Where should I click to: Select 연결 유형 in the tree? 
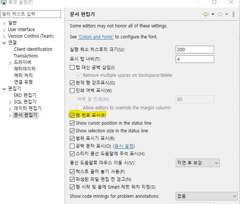[x=23, y=82]
